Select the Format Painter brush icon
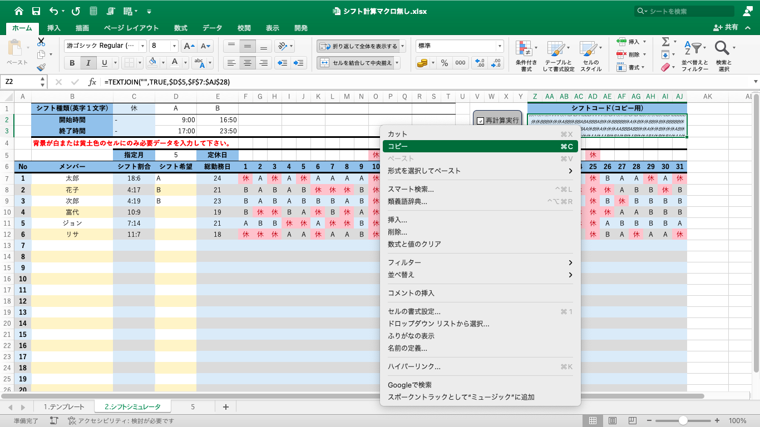Viewport: 760px width, 427px height. pyautogui.click(x=41, y=67)
